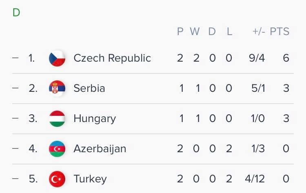Click Czech Republic's 6 points value
The width and height of the screenshot is (306, 193).
[x=286, y=58]
